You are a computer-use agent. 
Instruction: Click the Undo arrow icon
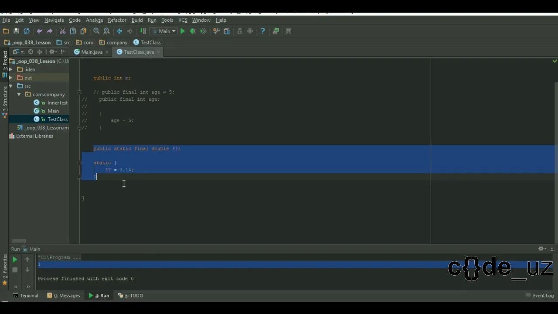click(40, 31)
